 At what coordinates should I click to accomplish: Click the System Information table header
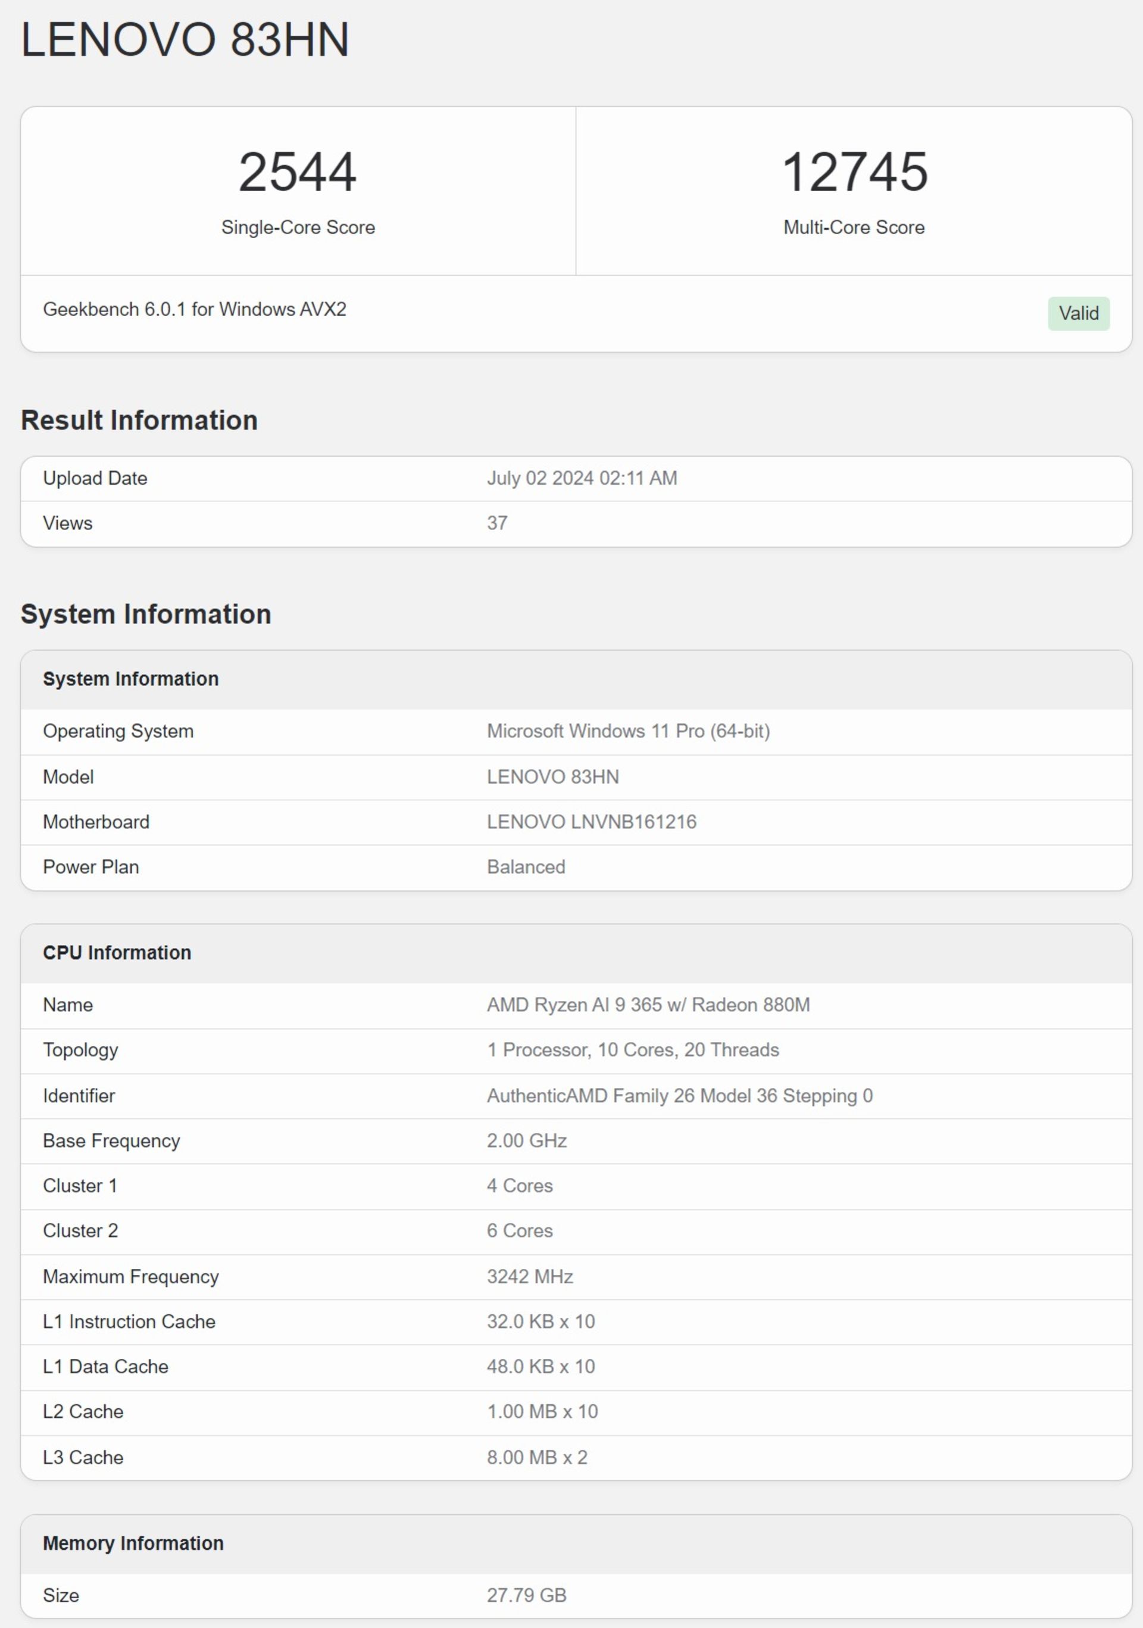pyautogui.click(x=130, y=679)
